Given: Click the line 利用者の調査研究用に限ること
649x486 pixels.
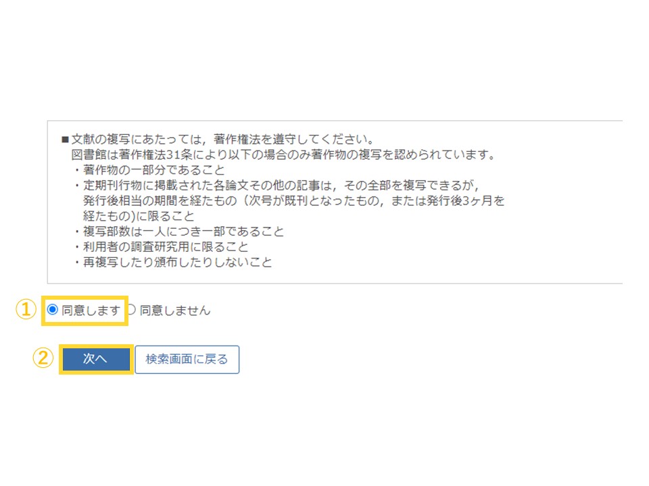Looking at the screenshot, I should coord(166,247).
